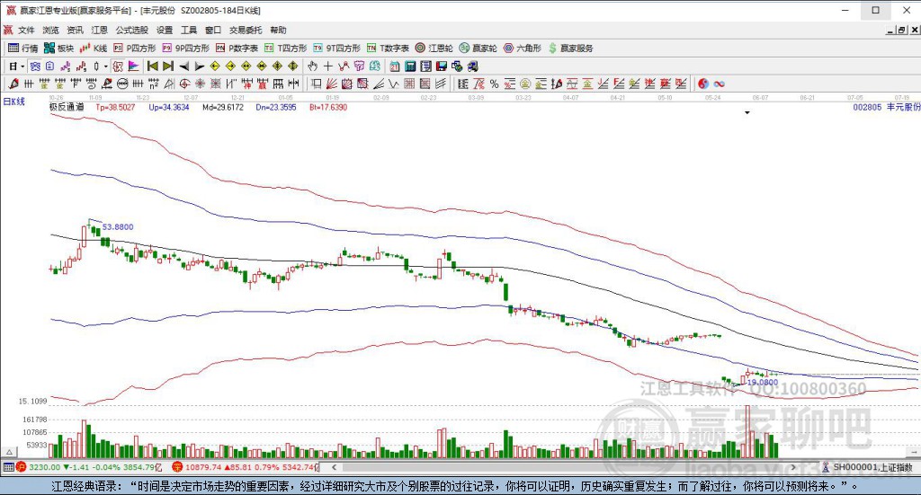Open the 江恩 menu
Image resolution: width=921 pixels, height=495 pixels.
tap(99, 30)
